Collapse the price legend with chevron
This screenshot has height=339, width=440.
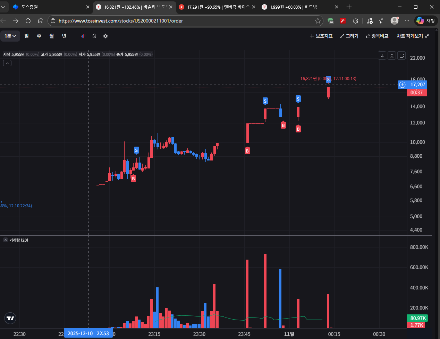click(7, 63)
